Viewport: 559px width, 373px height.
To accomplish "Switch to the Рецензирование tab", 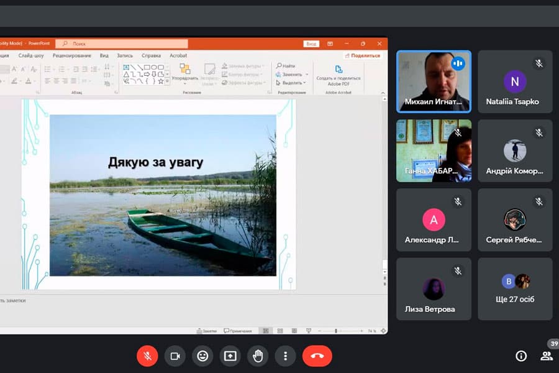I will pos(71,55).
